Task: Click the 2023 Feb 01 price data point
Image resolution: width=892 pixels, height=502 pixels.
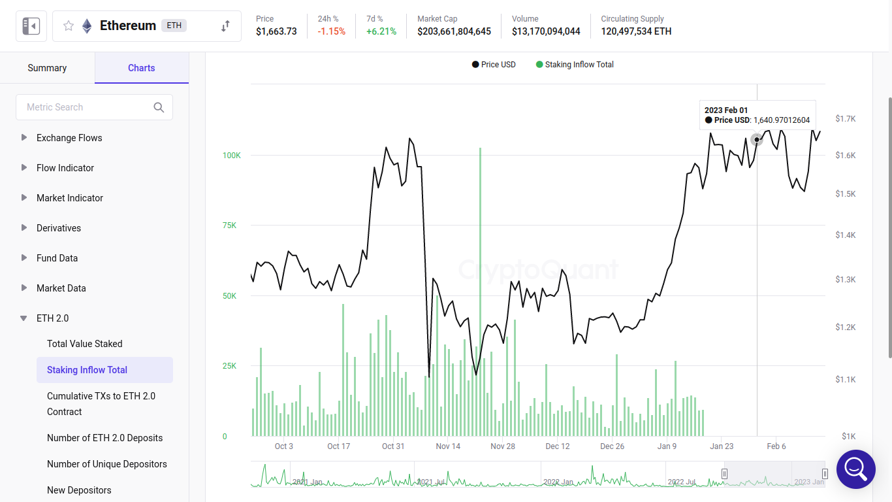Action: 757,139
